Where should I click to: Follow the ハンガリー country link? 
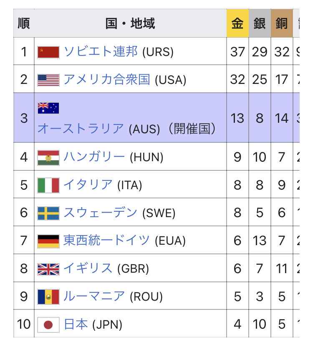coord(94,157)
